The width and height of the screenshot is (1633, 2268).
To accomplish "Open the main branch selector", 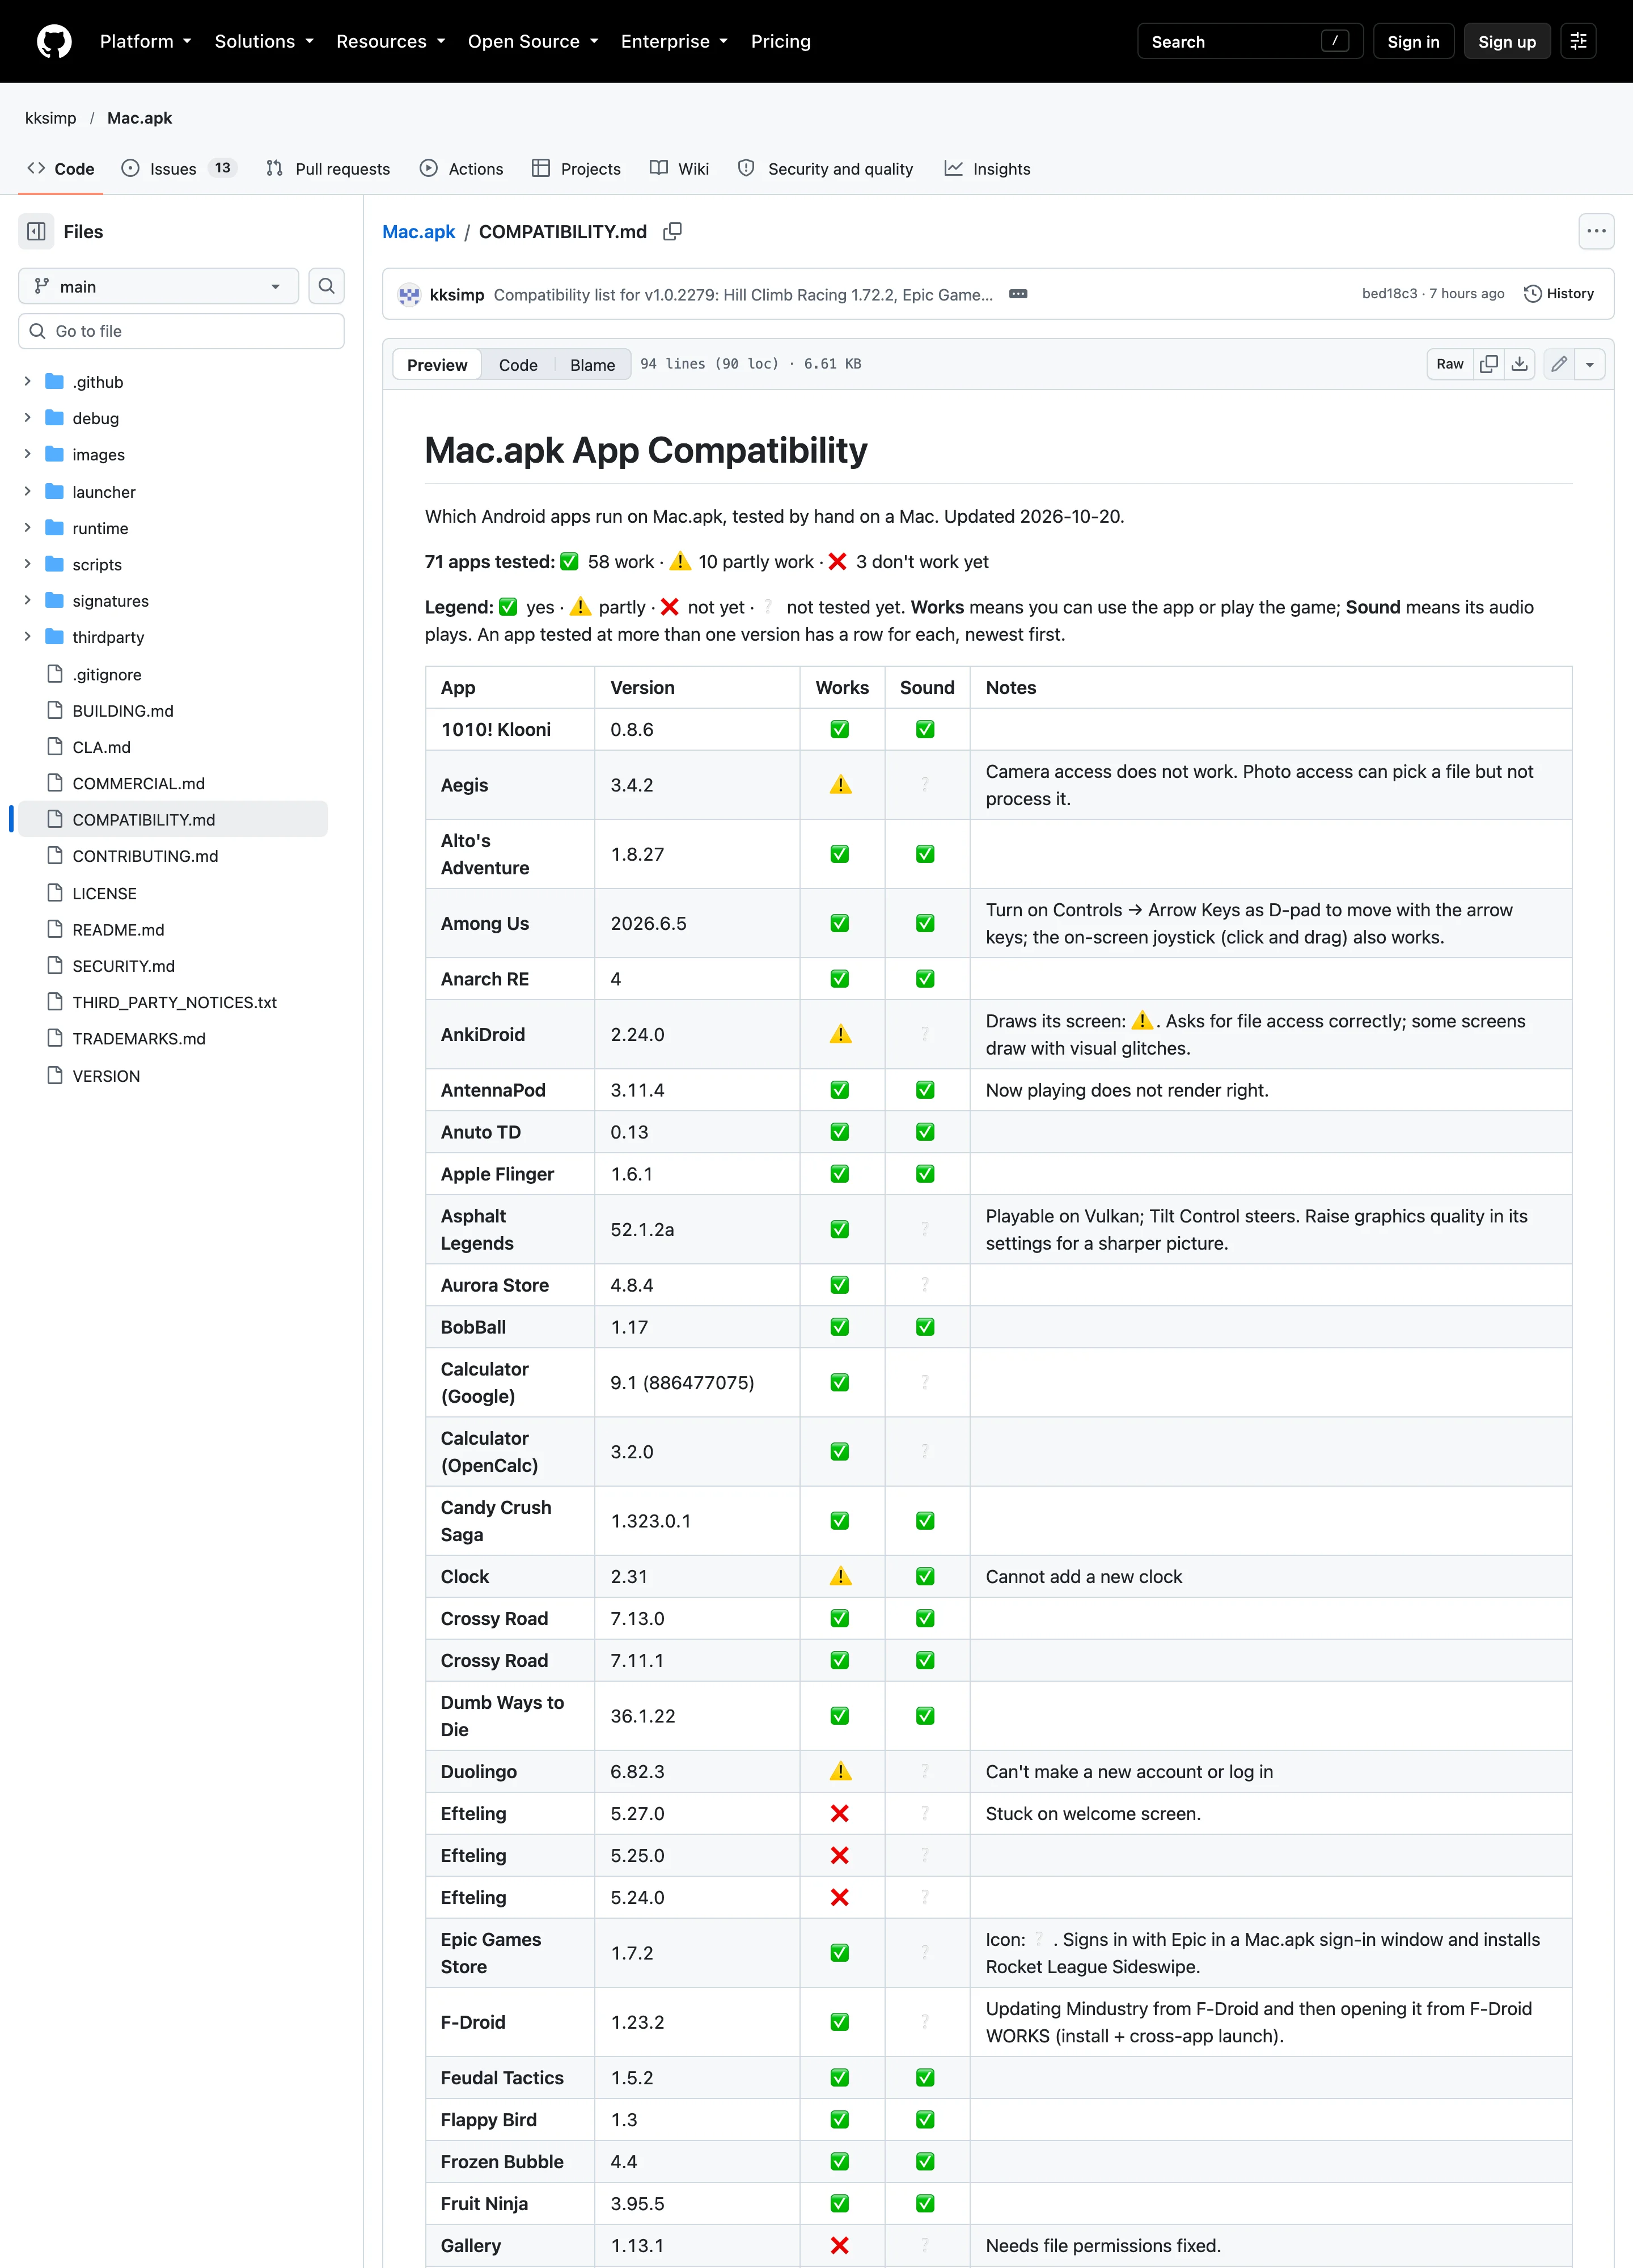I will [159, 286].
